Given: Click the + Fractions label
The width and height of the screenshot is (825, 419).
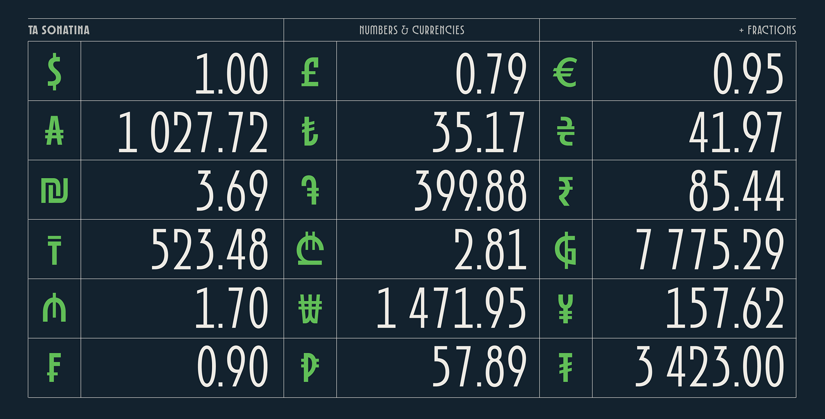Looking at the screenshot, I should [x=767, y=30].
